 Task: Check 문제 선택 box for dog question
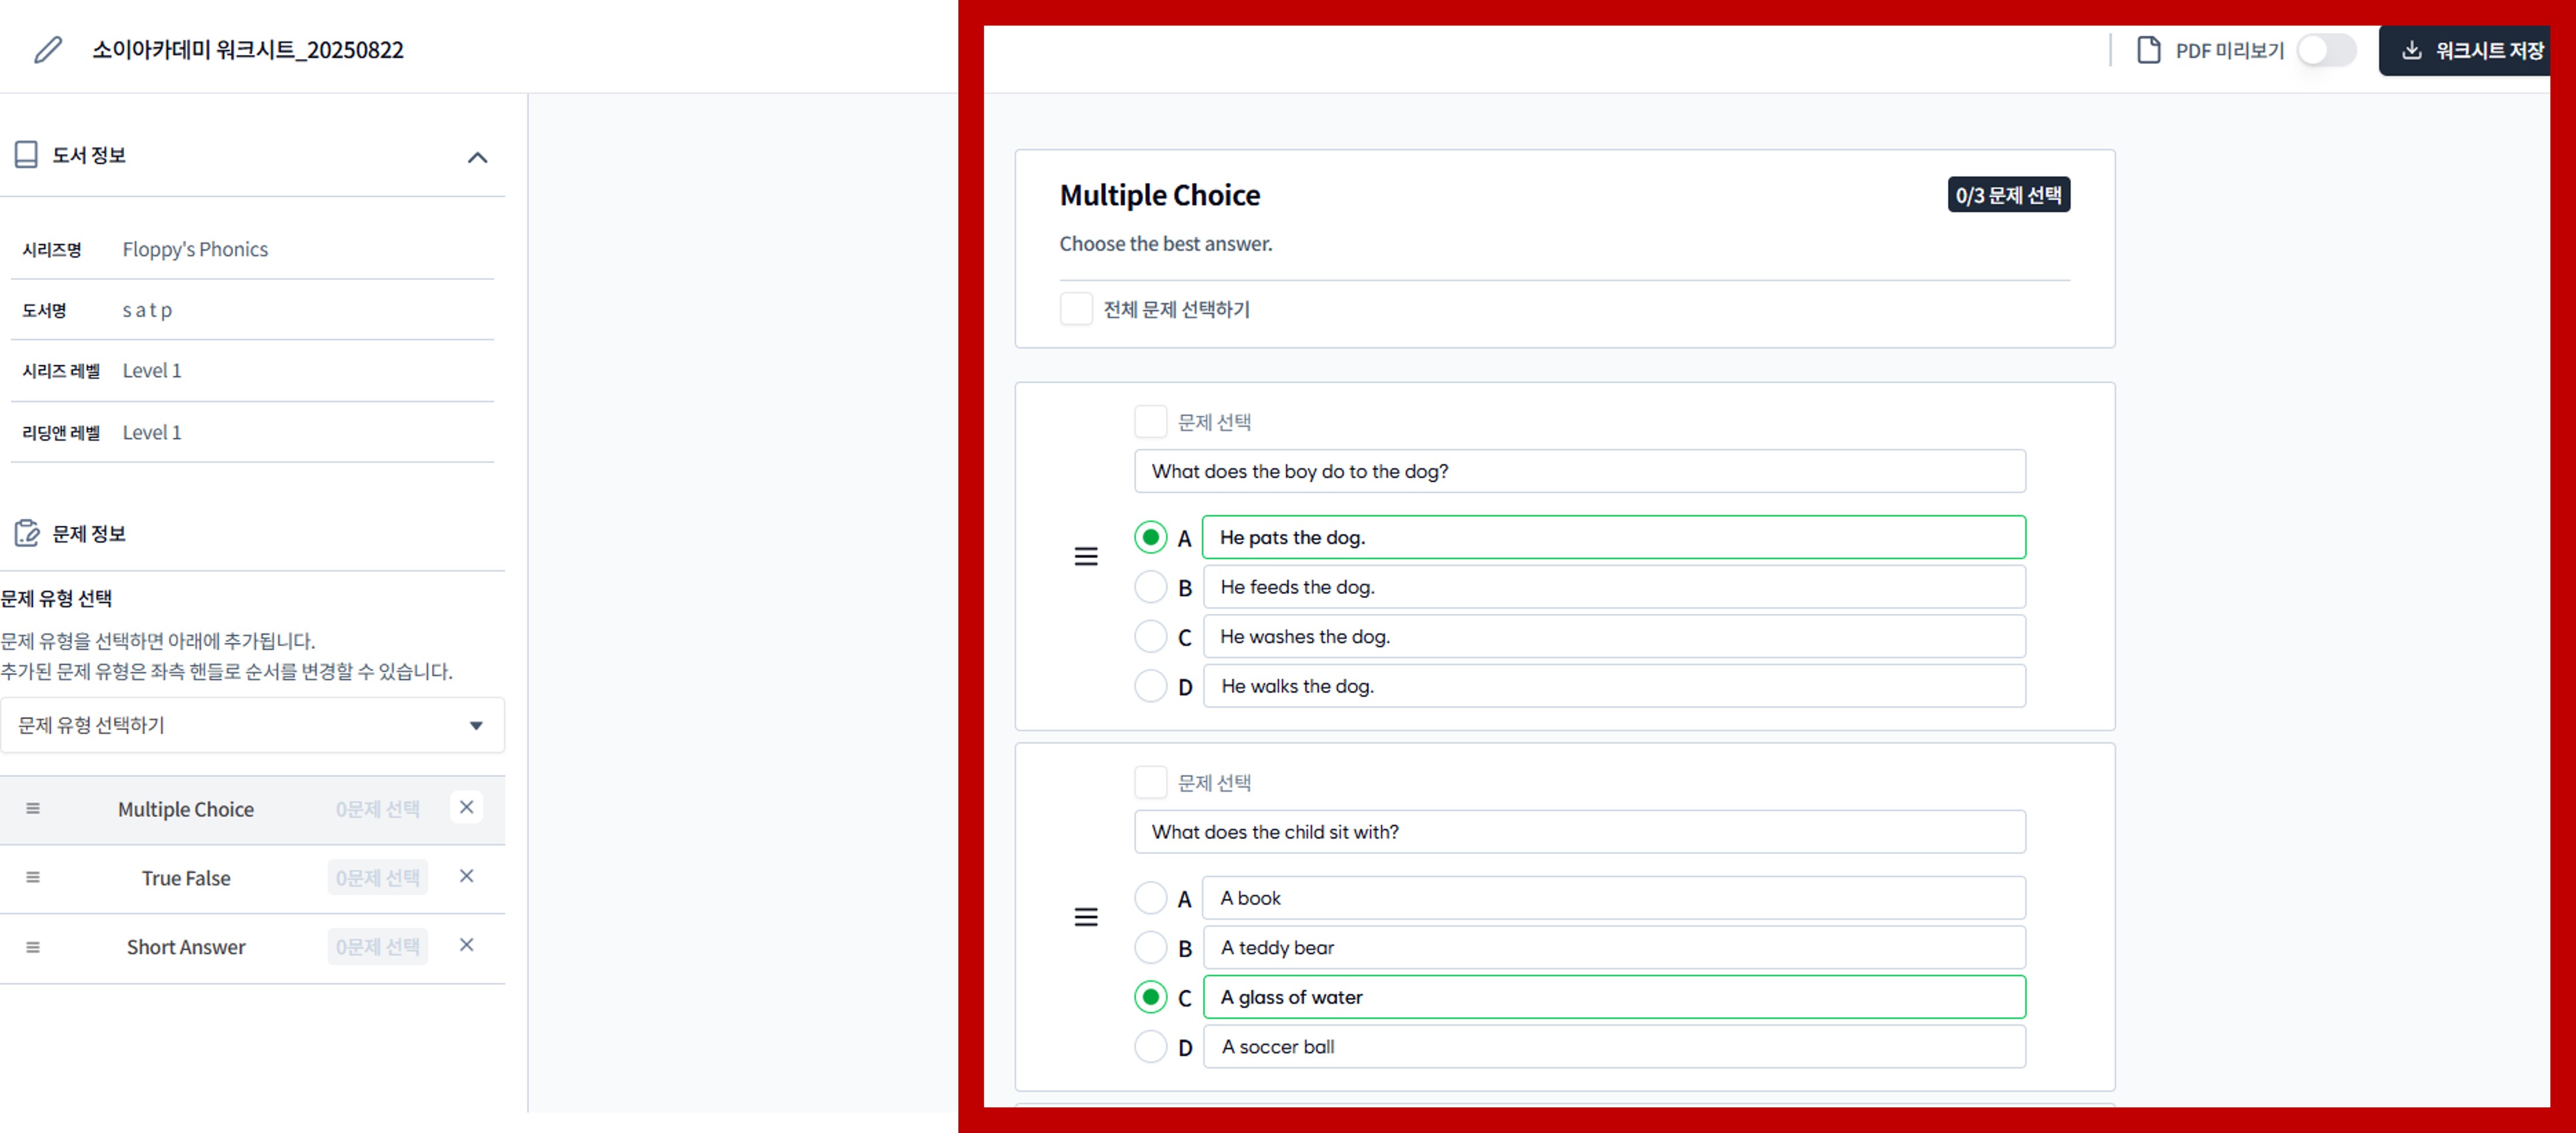(x=1150, y=422)
